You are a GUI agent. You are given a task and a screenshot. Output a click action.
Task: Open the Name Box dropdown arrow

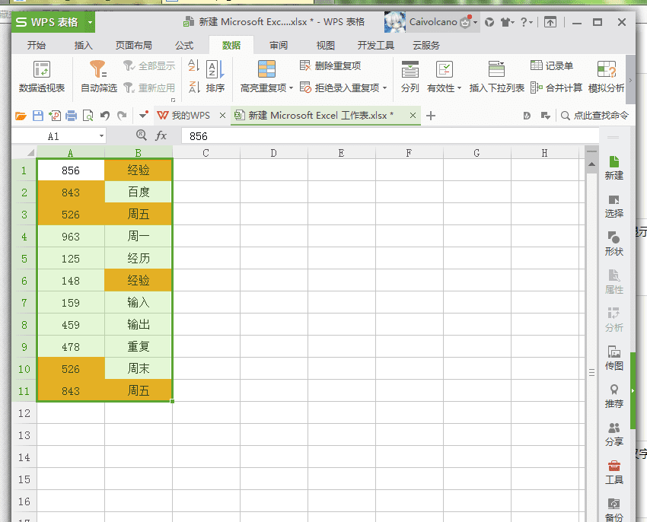(x=101, y=136)
